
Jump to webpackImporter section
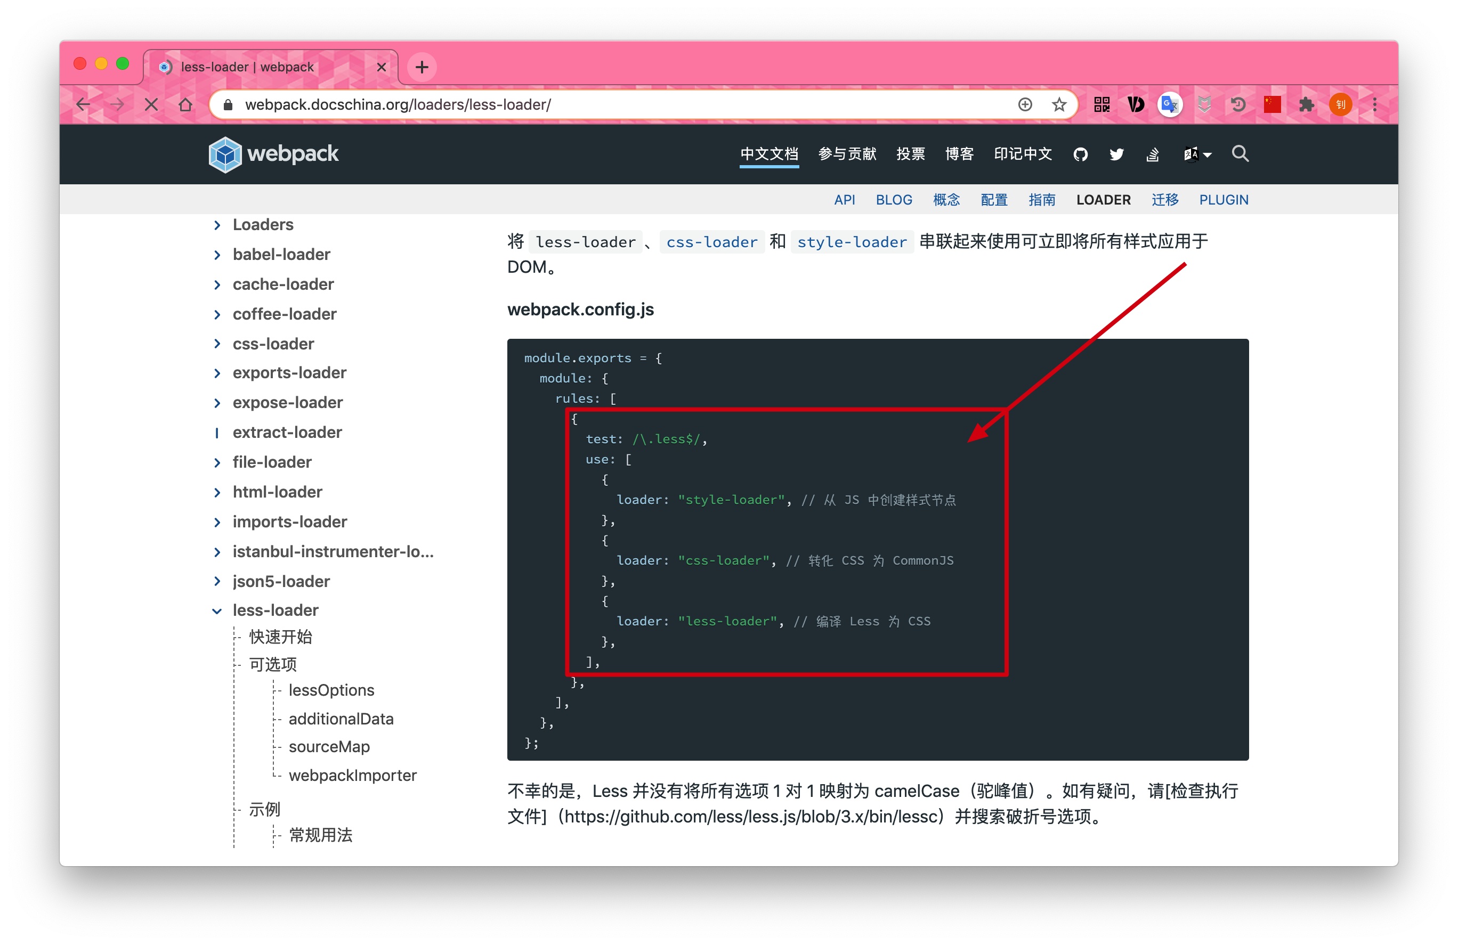point(352,776)
